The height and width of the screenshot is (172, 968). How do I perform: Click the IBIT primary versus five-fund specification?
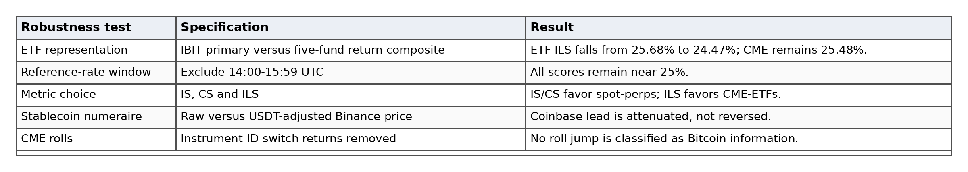point(350,50)
